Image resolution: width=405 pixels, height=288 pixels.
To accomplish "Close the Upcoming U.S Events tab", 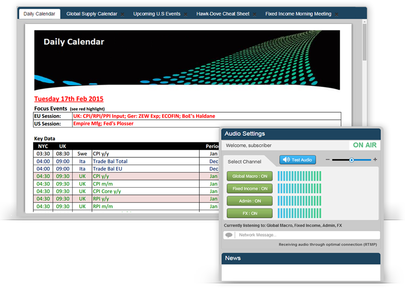I will click(x=186, y=15).
